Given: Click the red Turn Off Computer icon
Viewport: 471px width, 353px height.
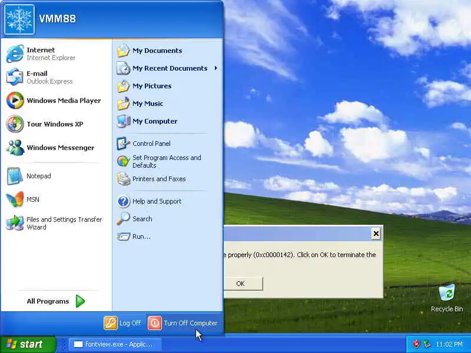Looking at the screenshot, I should (155, 323).
